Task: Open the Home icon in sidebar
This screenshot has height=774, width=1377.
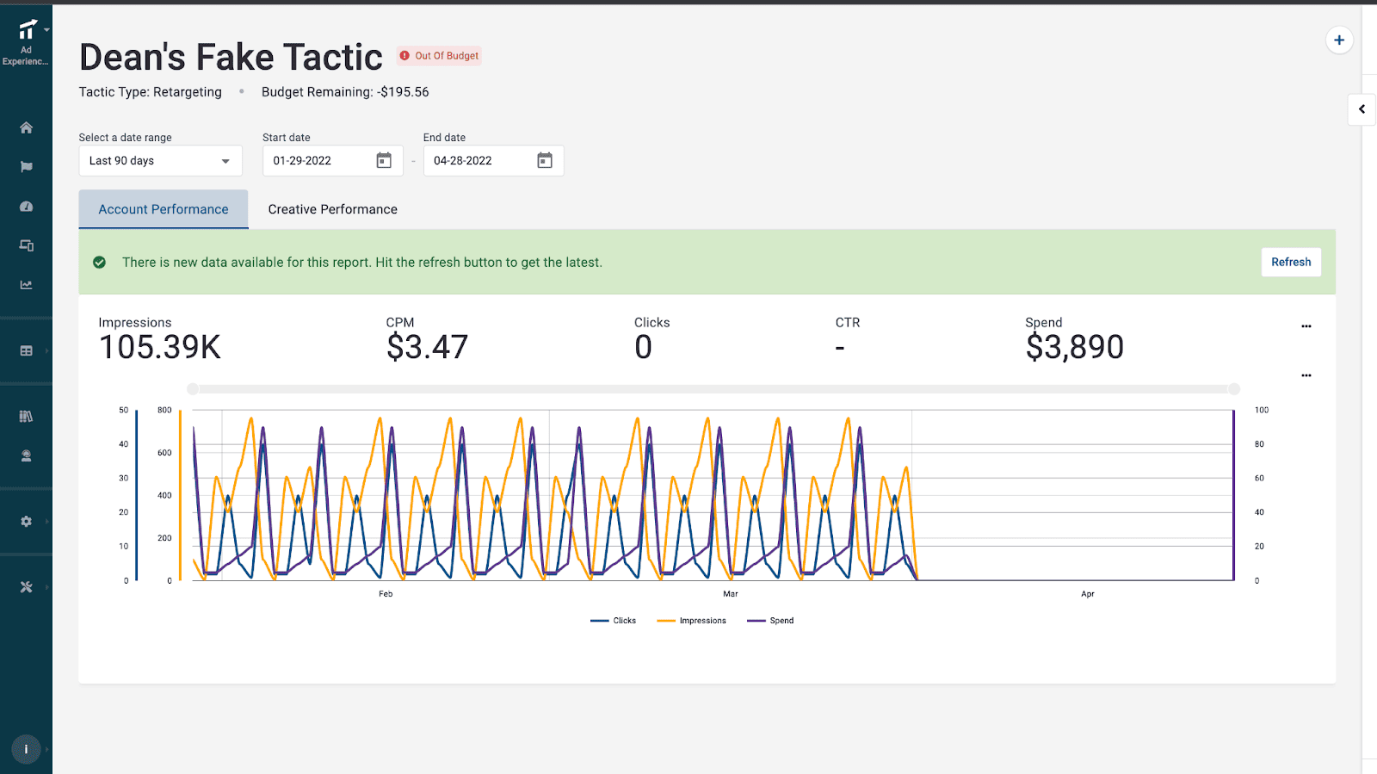Action: [x=26, y=127]
